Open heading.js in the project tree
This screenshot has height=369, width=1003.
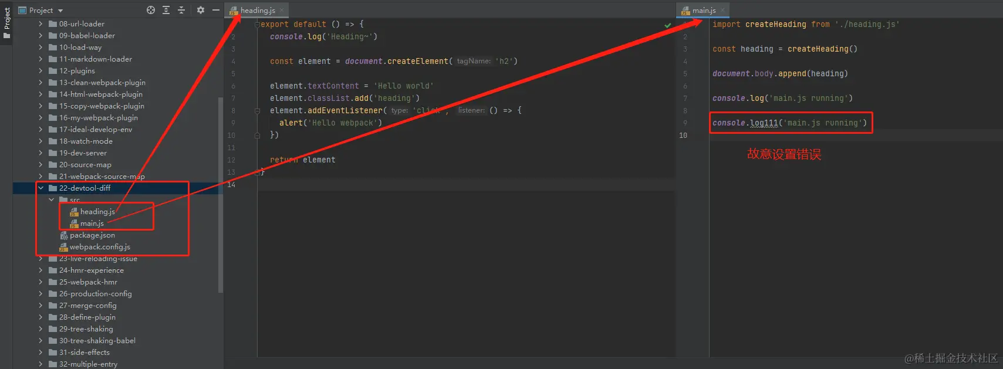(x=97, y=212)
